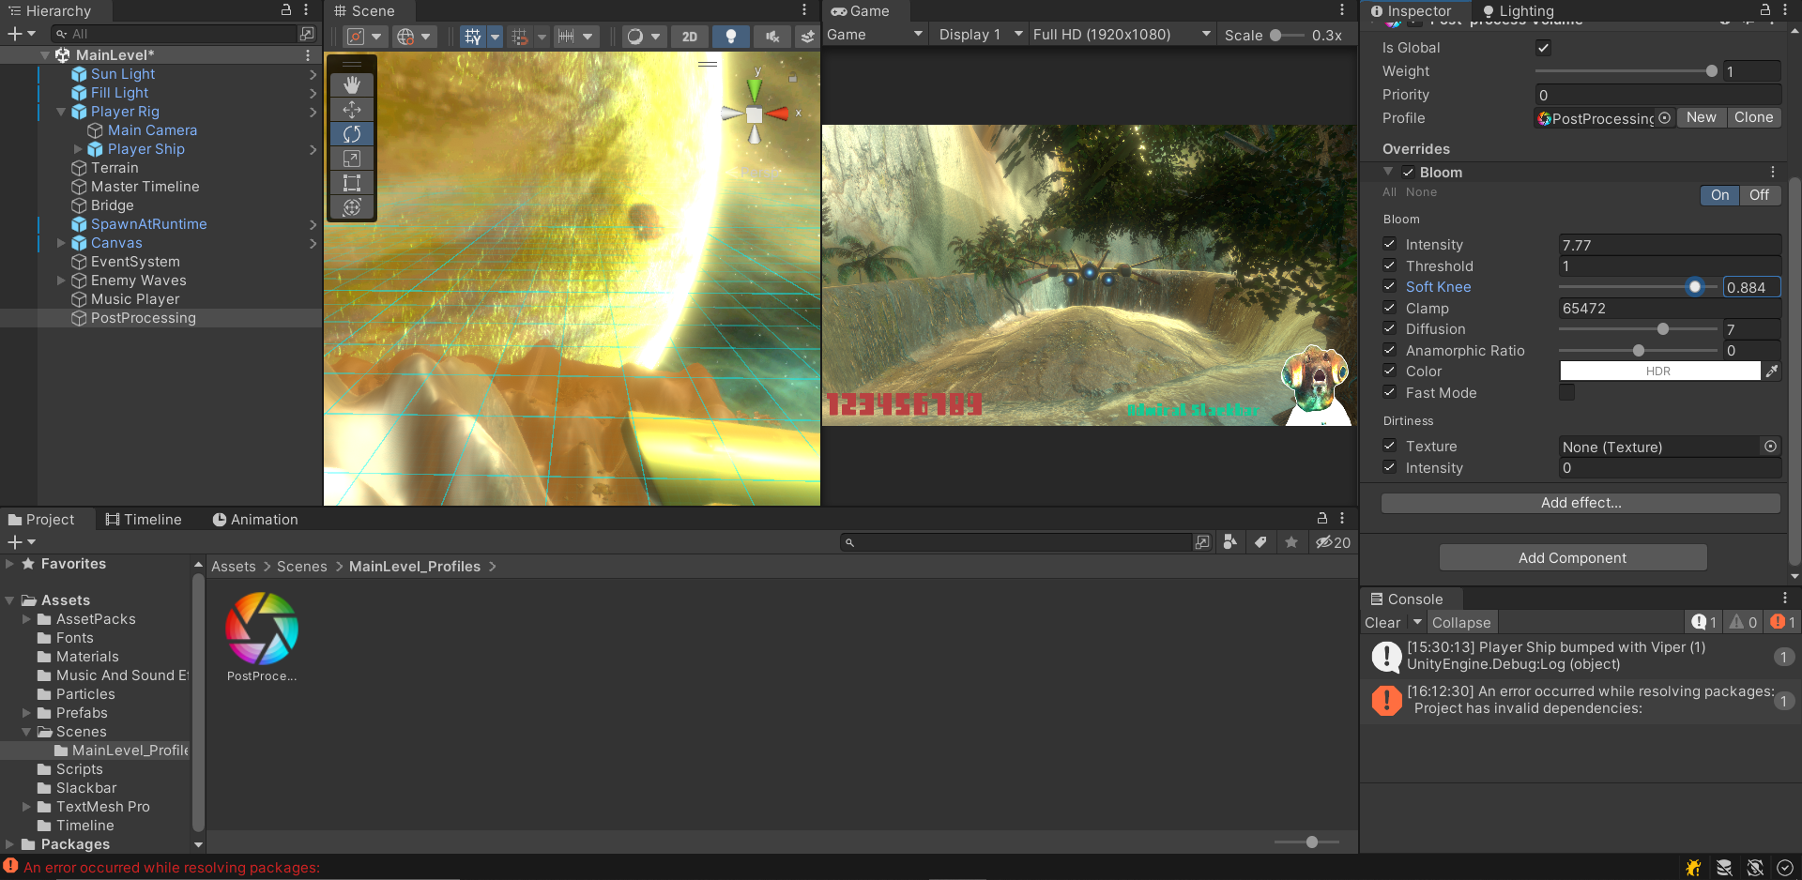Select the Scale tool in Scene overlay
This screenshot has width=1802, height=880.
[x=352, y=159]
